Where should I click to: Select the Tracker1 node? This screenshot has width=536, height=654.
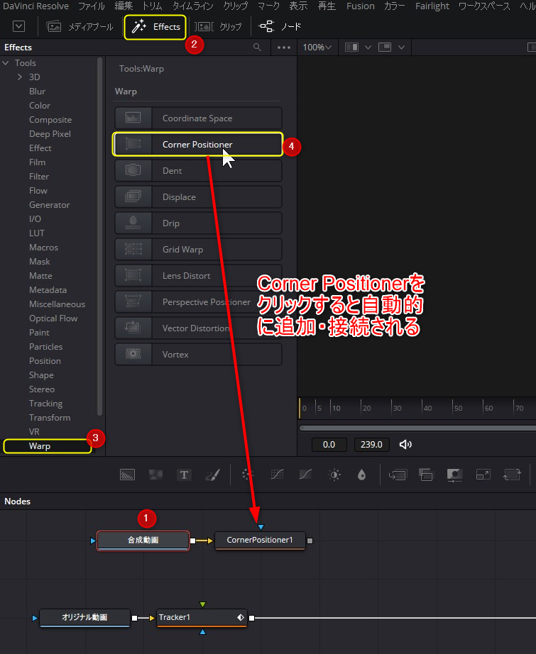(x=202, y=618)
